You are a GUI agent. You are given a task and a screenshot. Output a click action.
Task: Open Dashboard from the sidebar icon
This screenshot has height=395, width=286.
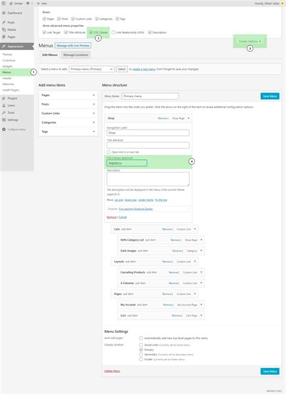pyautogui.click(x=4, y=13)
